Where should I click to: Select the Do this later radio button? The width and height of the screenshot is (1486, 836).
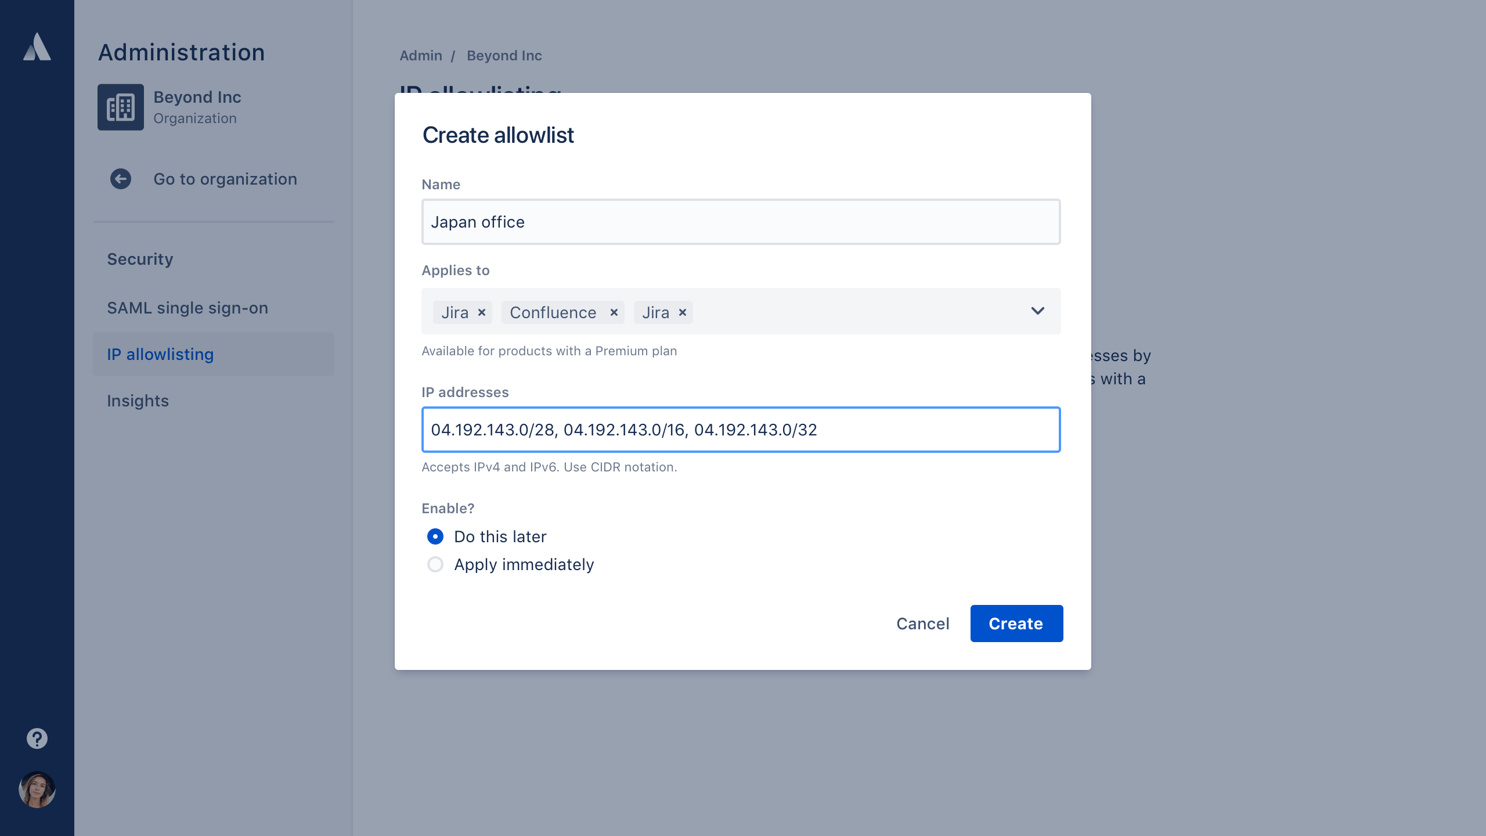(435, 536)
